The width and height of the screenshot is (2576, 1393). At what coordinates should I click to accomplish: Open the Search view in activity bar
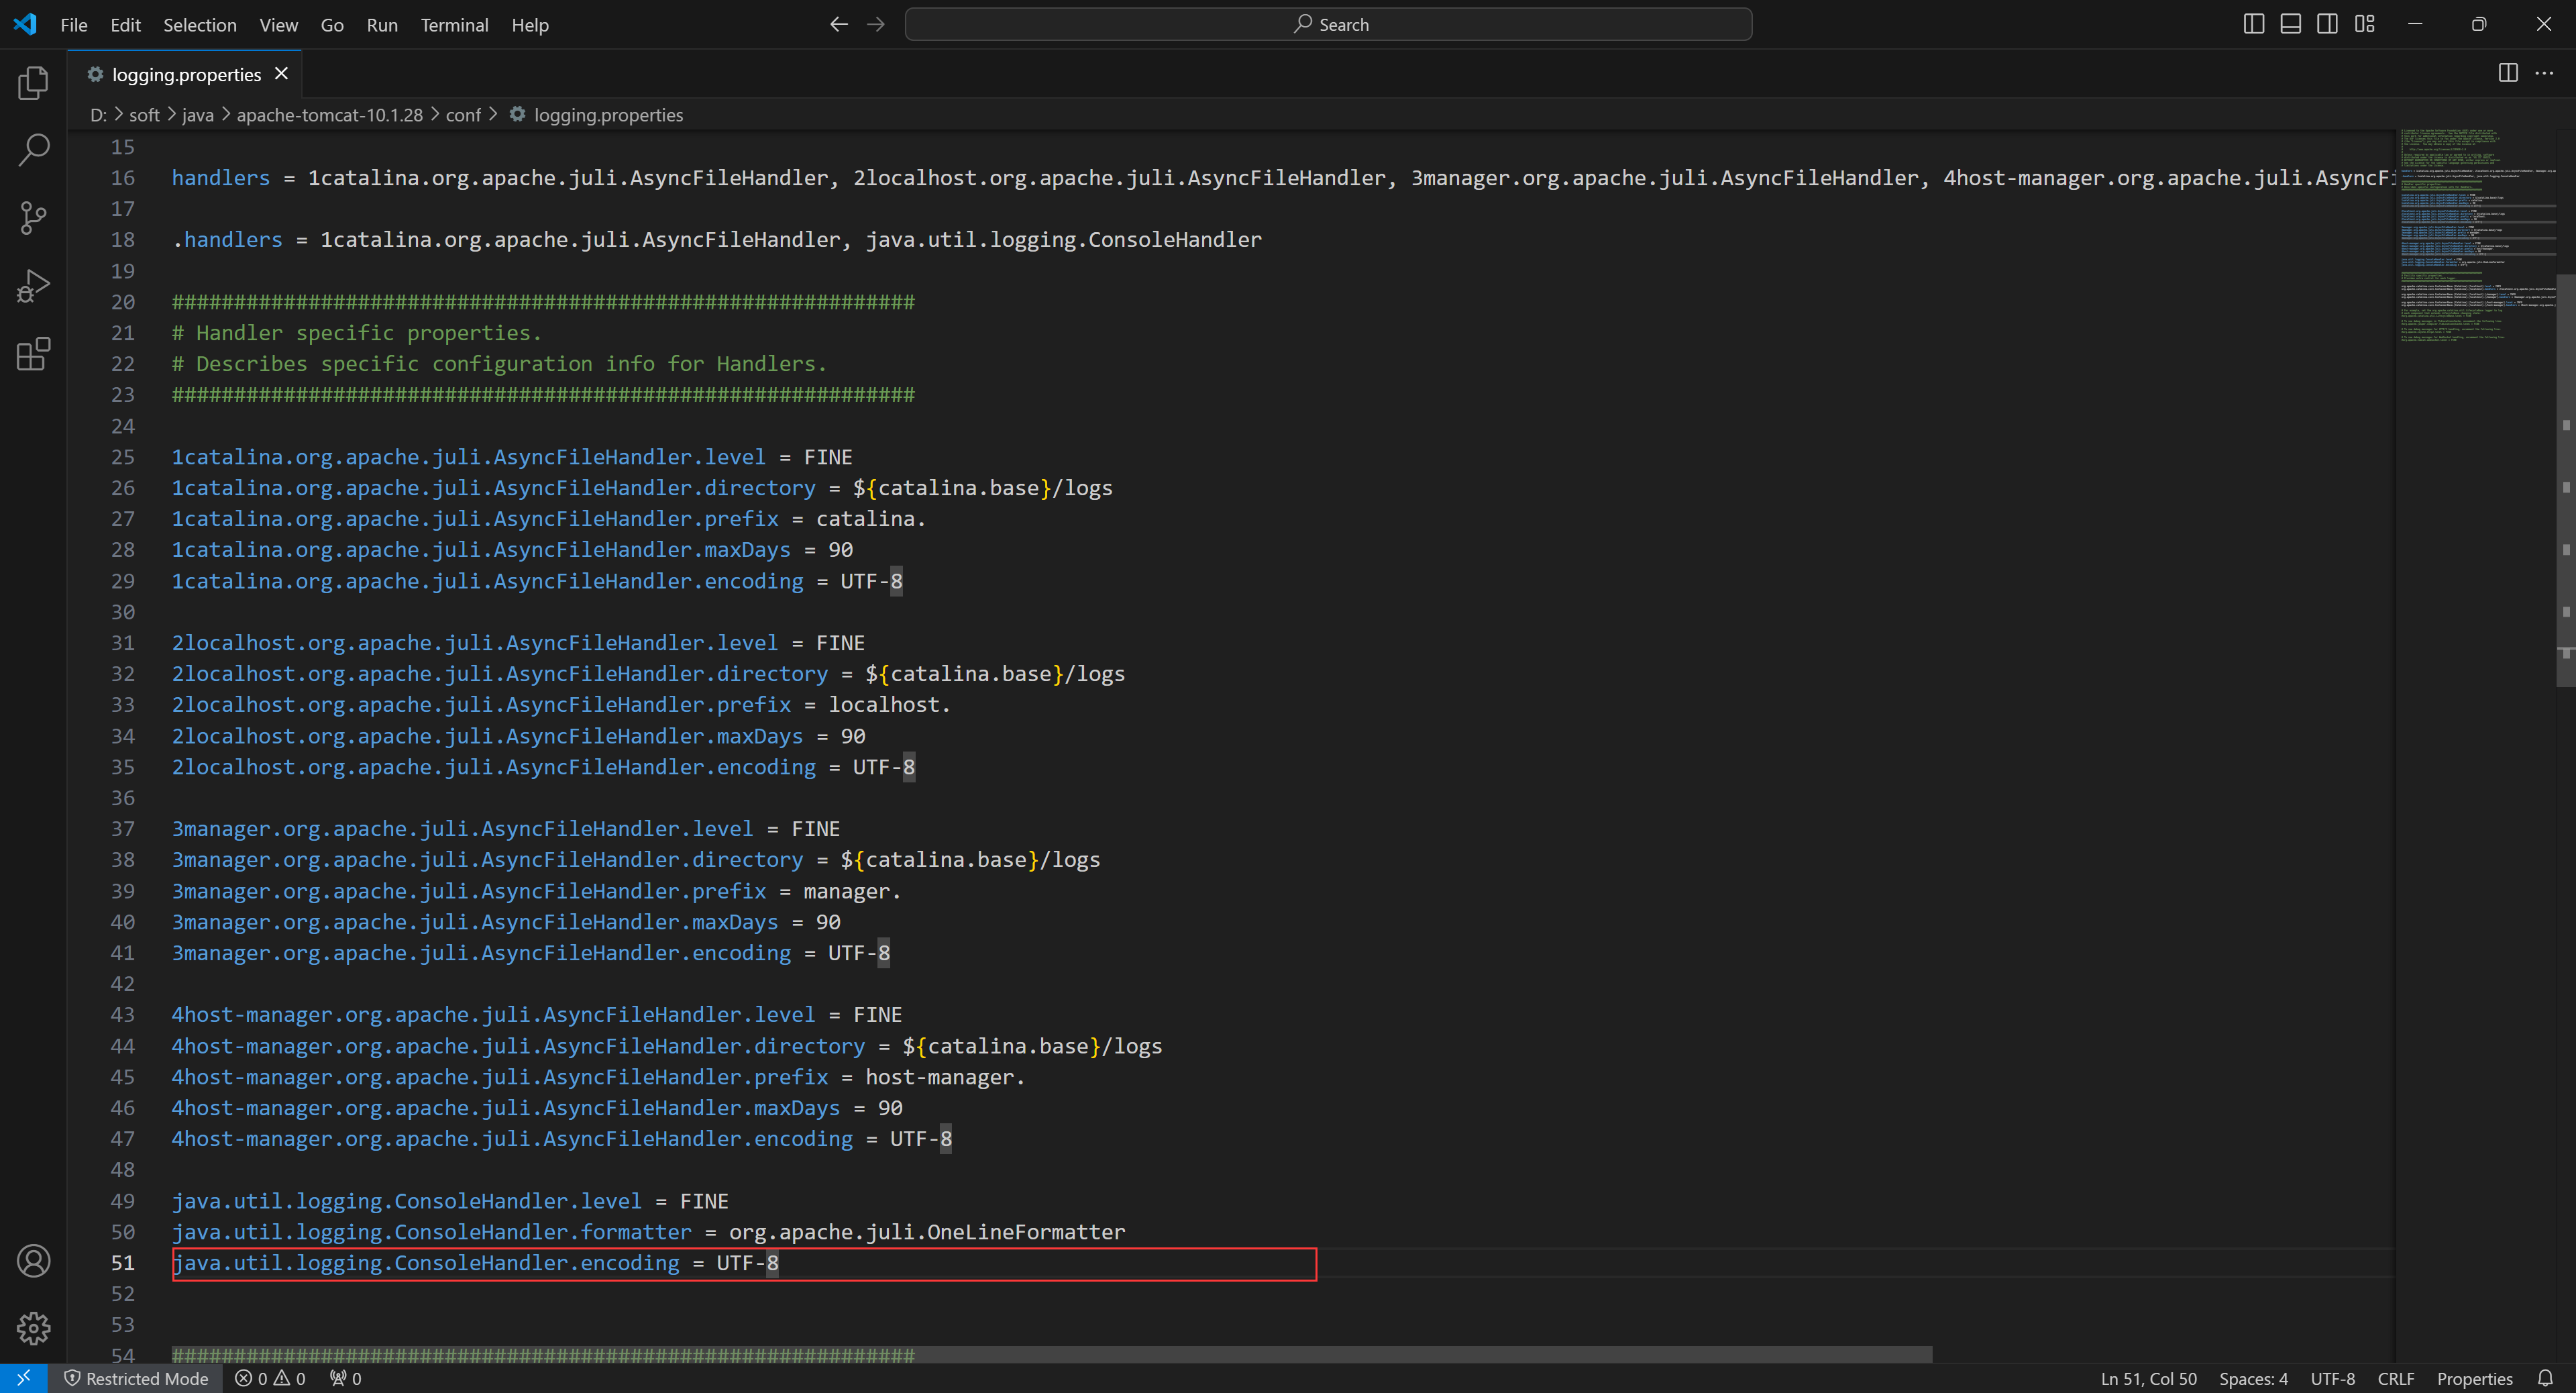click(33, 150)
